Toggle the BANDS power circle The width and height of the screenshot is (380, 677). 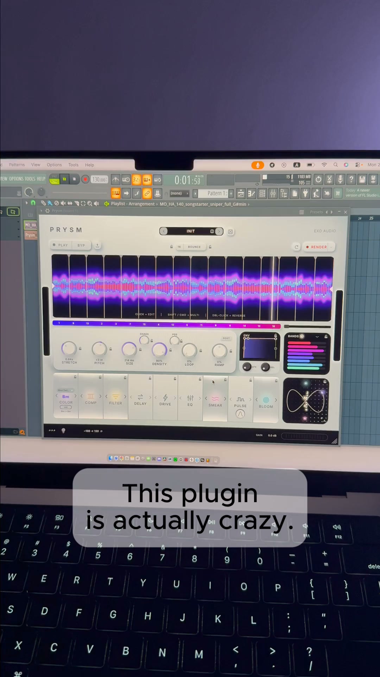[x=302, y=336]
